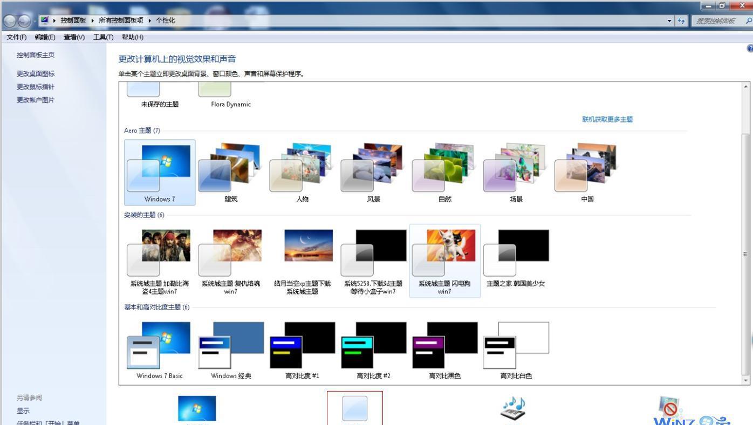753x425 pixels.
Task: Choose the 皓月当空xp theme
Action: pos(302,261)
